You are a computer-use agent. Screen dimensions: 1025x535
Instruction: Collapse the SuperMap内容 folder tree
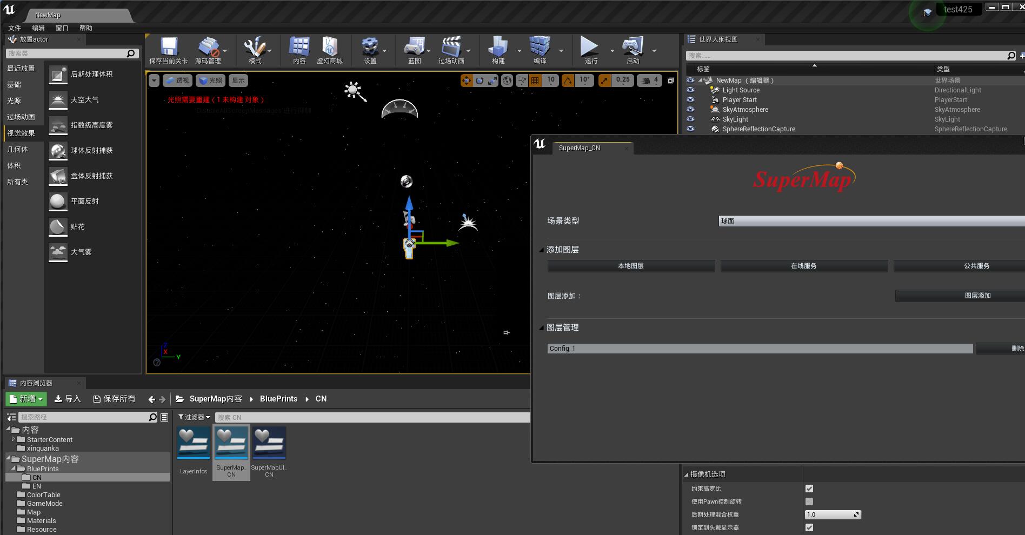(9, 458)
